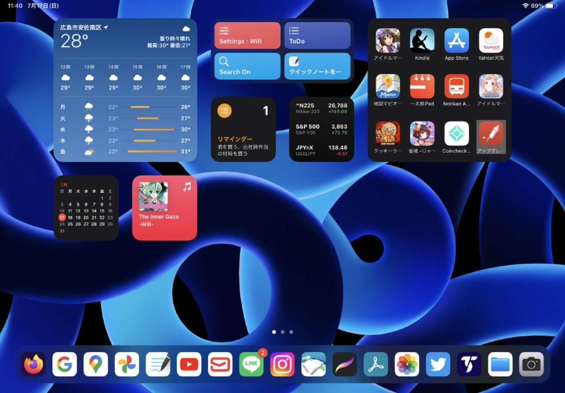This screenshot has height=393, width=565.
Task: Tap the Search On shortcut
Action: point(247,66)
